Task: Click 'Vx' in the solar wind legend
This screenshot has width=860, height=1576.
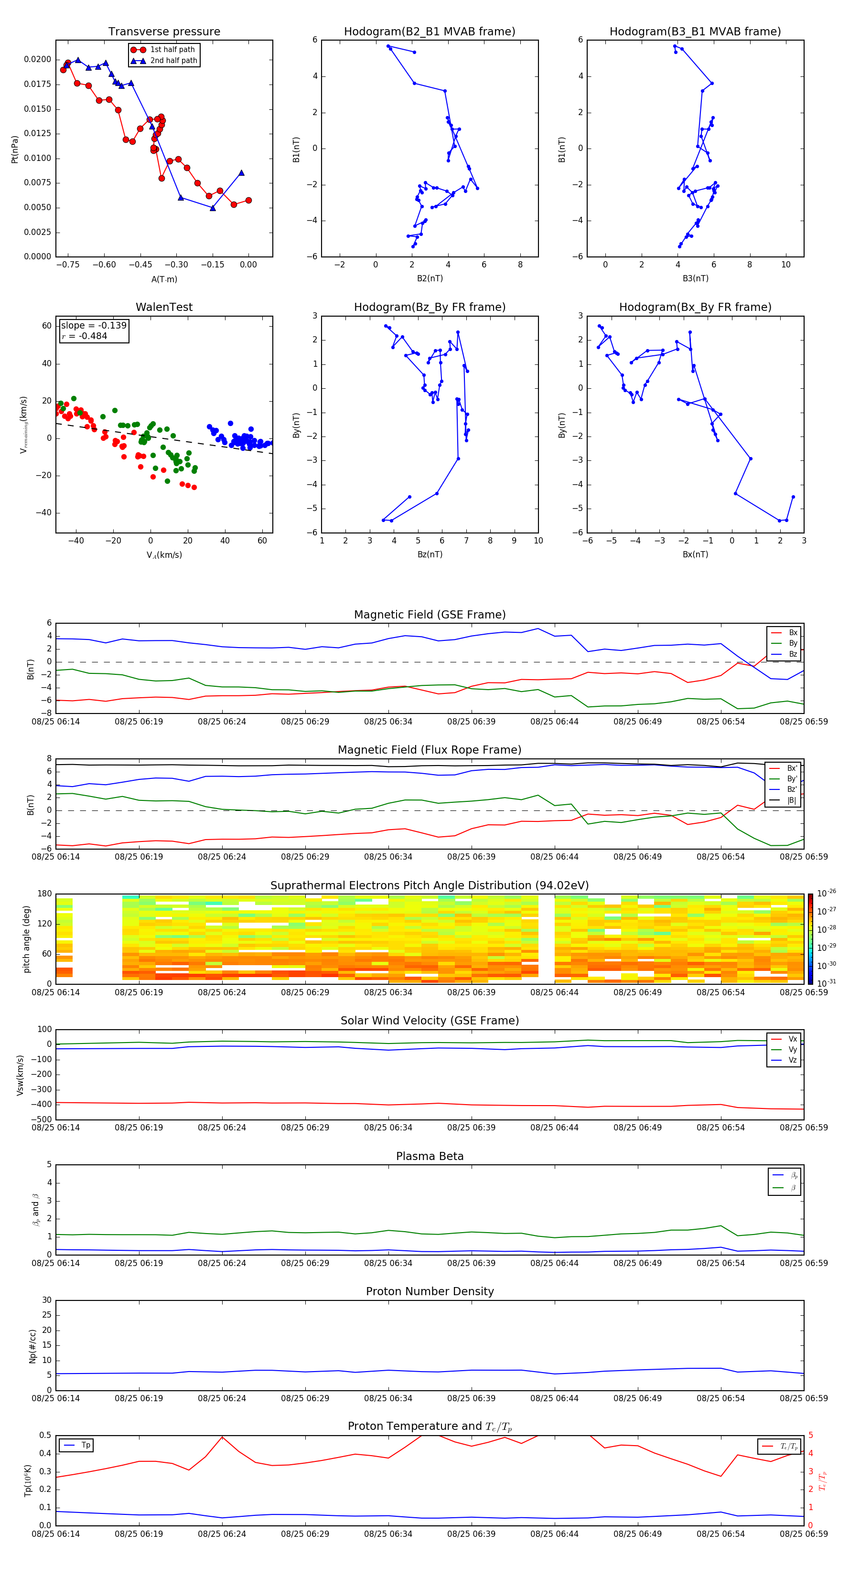Action: [x=793, y=1039]
